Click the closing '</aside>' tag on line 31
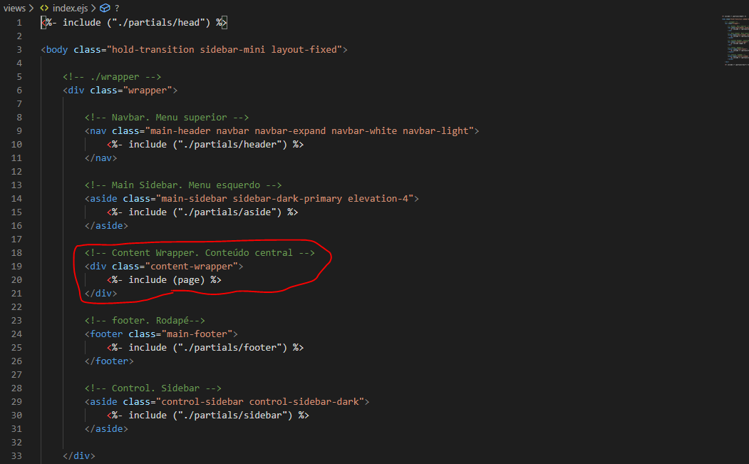 (x=106, y=429)
